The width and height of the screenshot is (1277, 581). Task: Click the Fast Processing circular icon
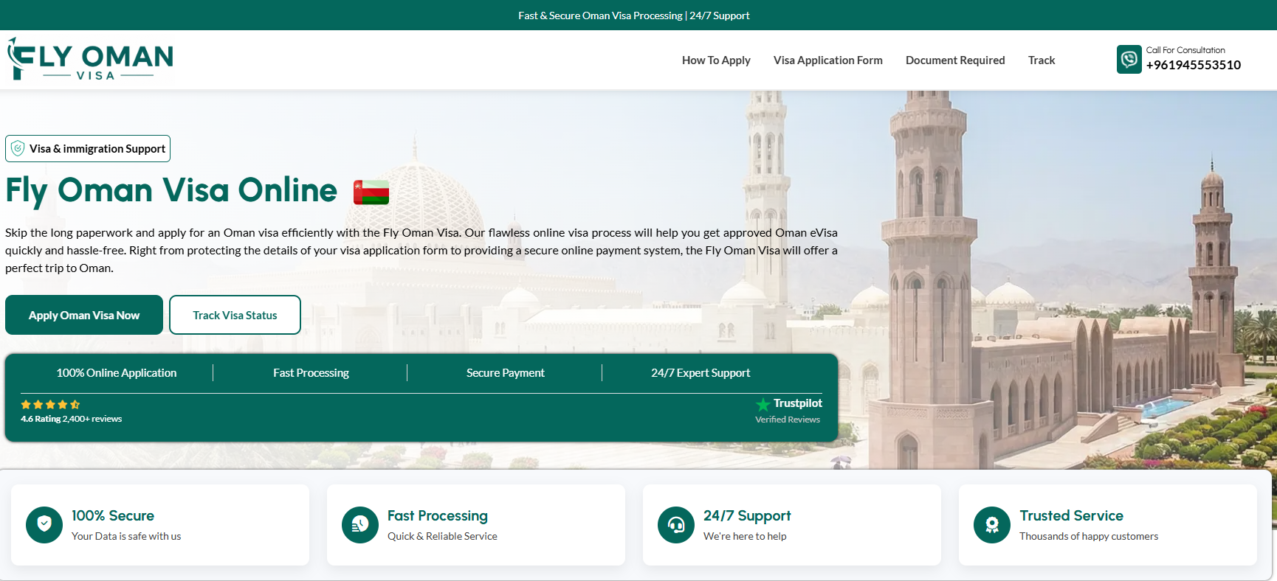point(360,524)
